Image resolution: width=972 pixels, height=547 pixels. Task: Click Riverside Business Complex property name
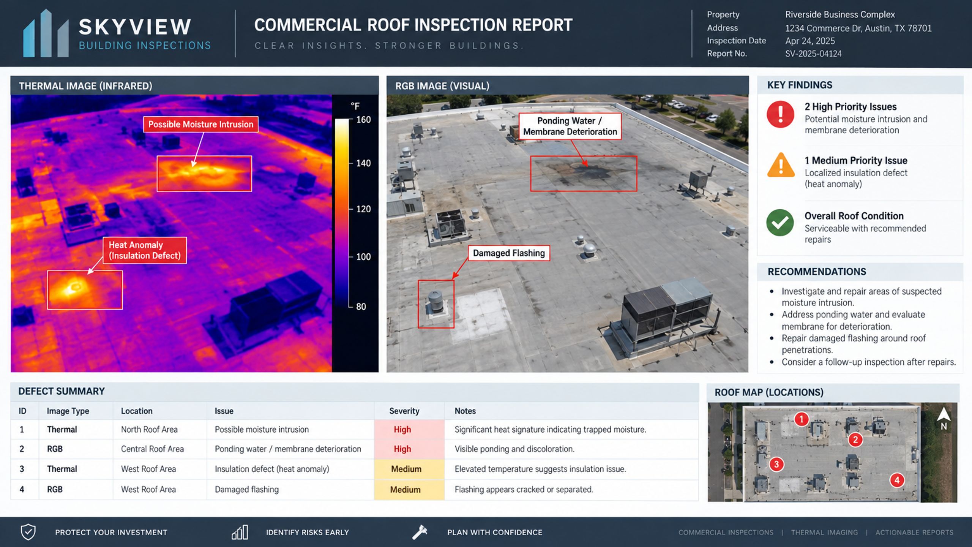click(840, 14)
